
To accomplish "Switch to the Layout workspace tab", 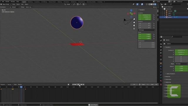I will click(24, 2).
